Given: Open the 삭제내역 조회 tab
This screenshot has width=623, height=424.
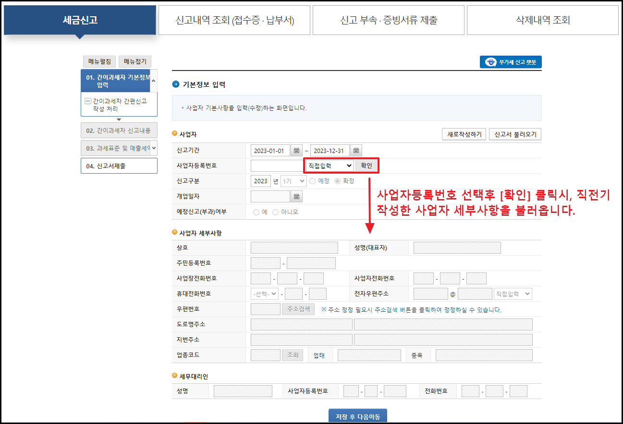Looking at the screenshot, I should tap(543, 20).
